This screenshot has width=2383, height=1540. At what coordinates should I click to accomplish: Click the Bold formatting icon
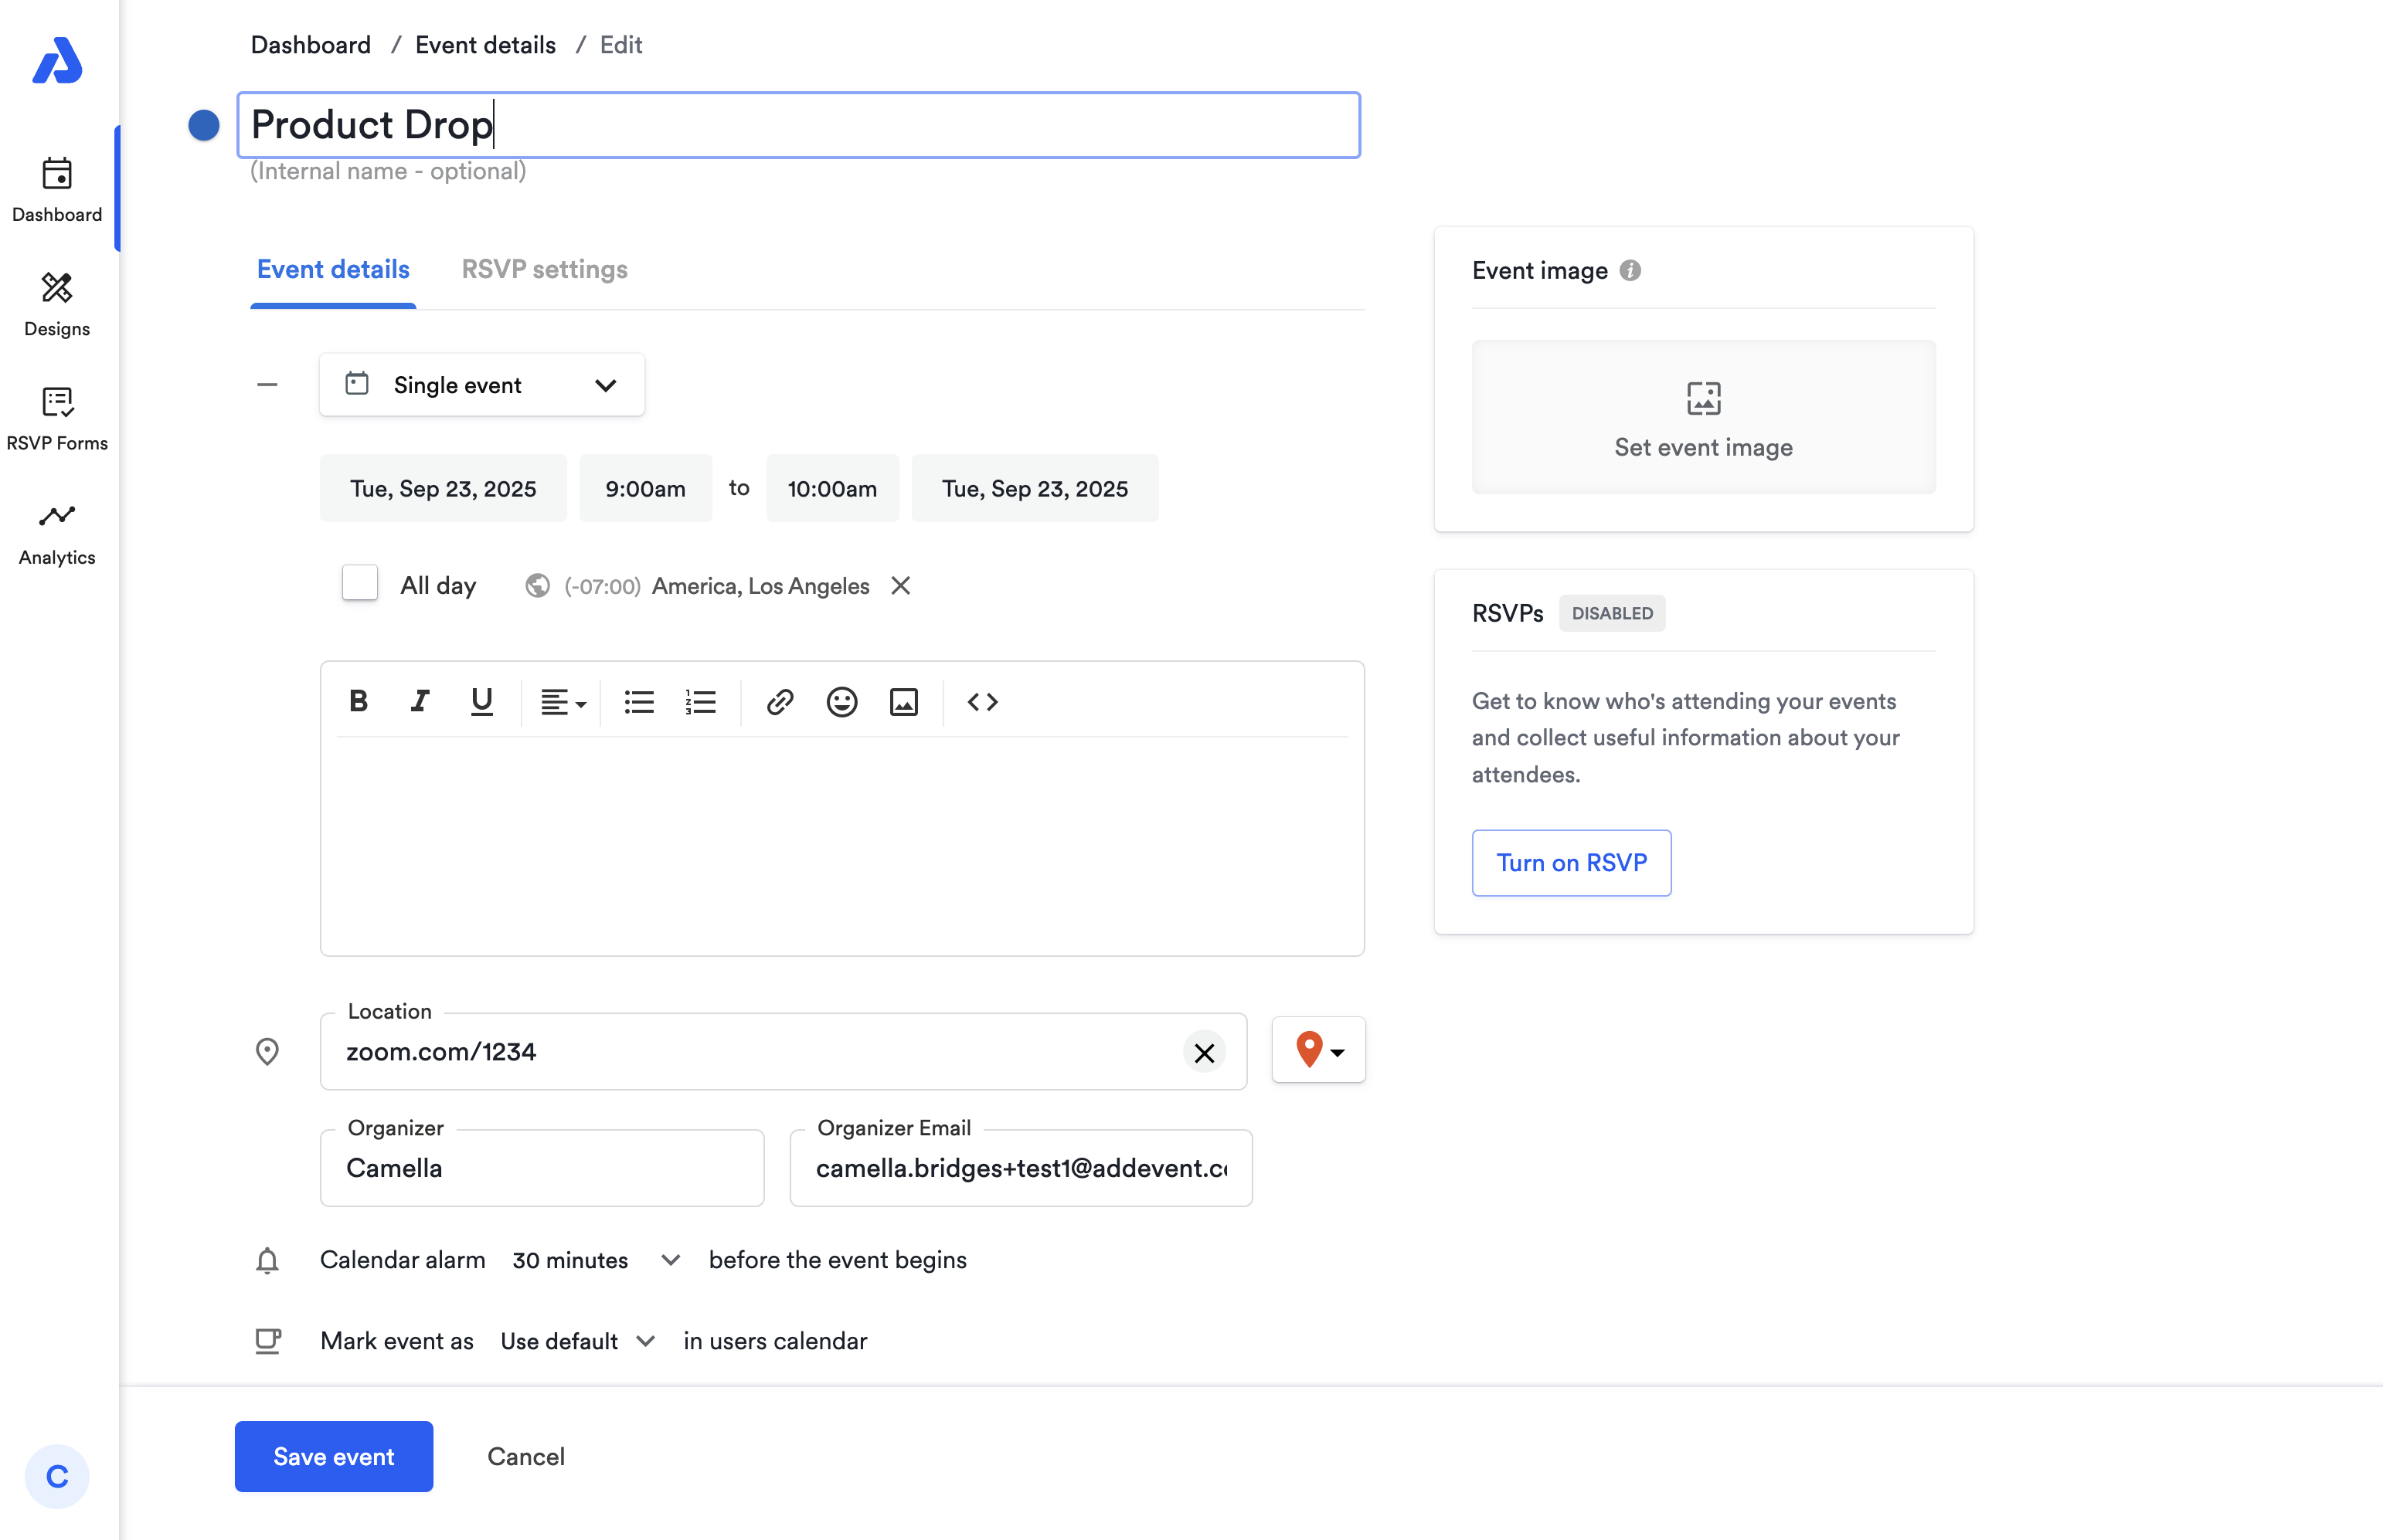pyautogui.click(x=359, y=702)
